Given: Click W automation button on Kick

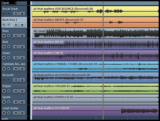Looking at the screenshot, I should point(22,47).
